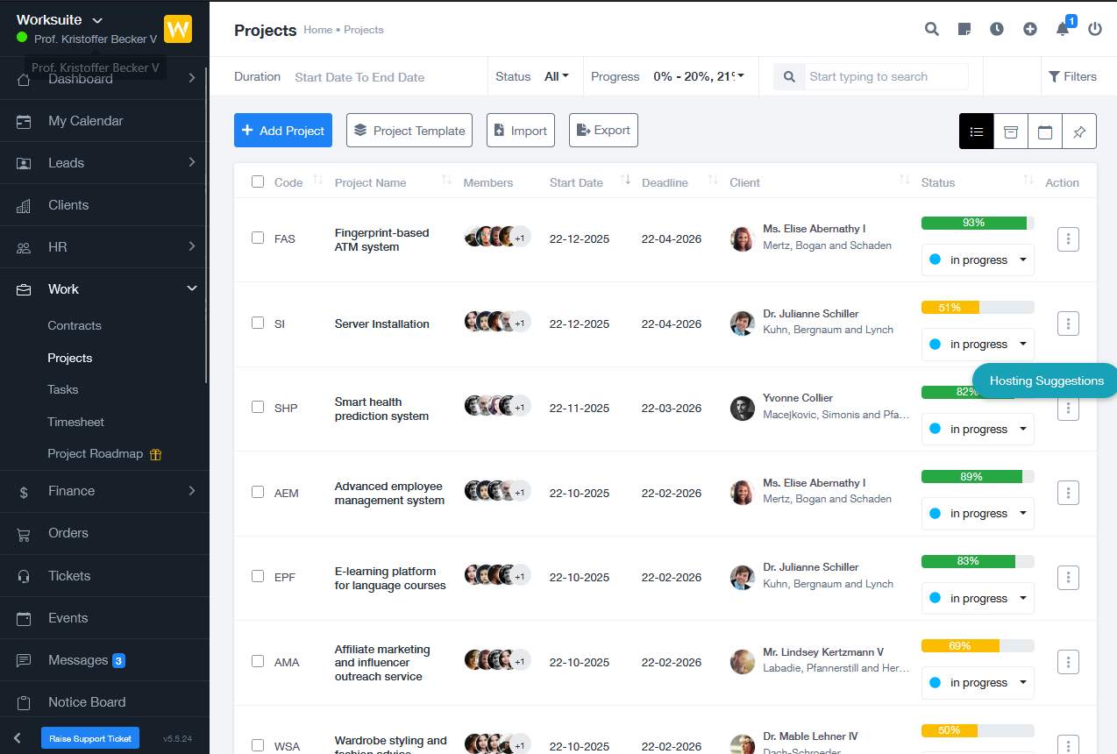This screenshot has width=1117, height=754.
Task: Open action menu for Server Installation
Action: click(1068, 324)
